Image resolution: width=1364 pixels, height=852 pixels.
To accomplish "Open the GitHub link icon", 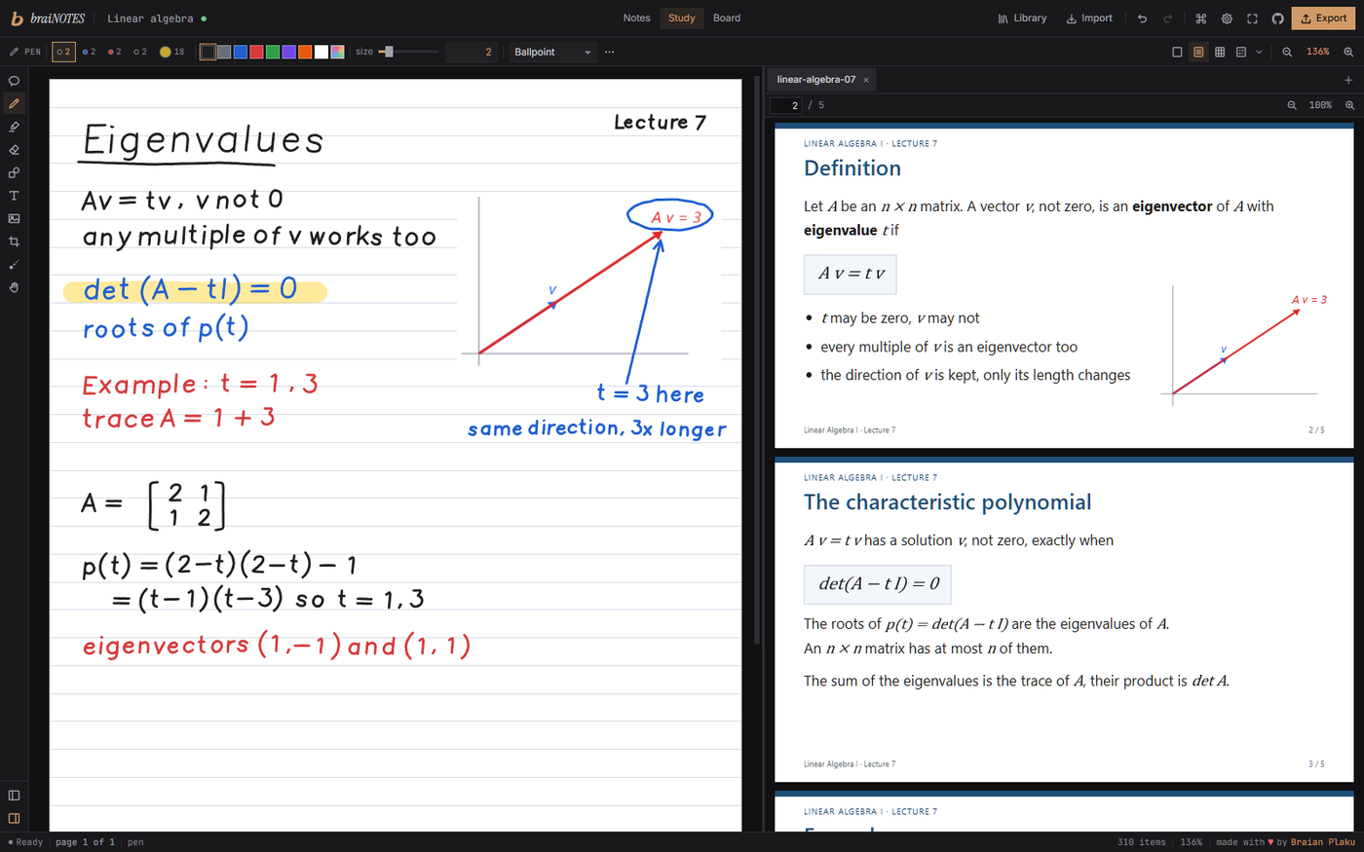I will point(1277,19).
